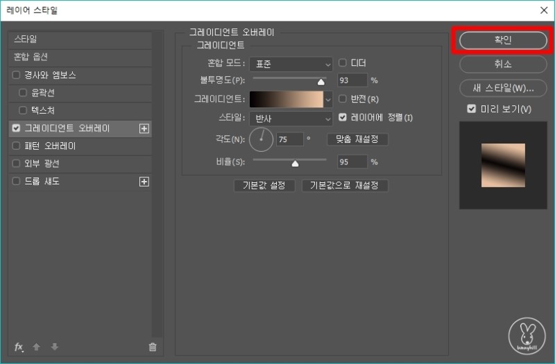Add another 그레이디언트 오버레이 with plus icon
Screen dimensions: 555x364
(144, 128)
